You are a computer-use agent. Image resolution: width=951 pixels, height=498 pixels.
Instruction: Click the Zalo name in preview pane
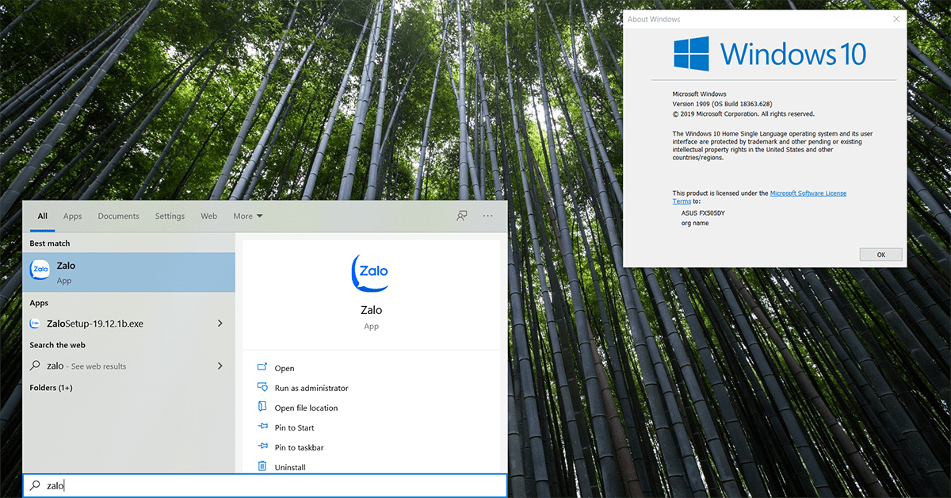click(x=370, y=310)
